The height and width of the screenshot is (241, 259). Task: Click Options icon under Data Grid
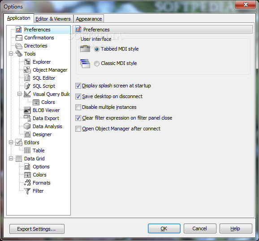[27, 167]
